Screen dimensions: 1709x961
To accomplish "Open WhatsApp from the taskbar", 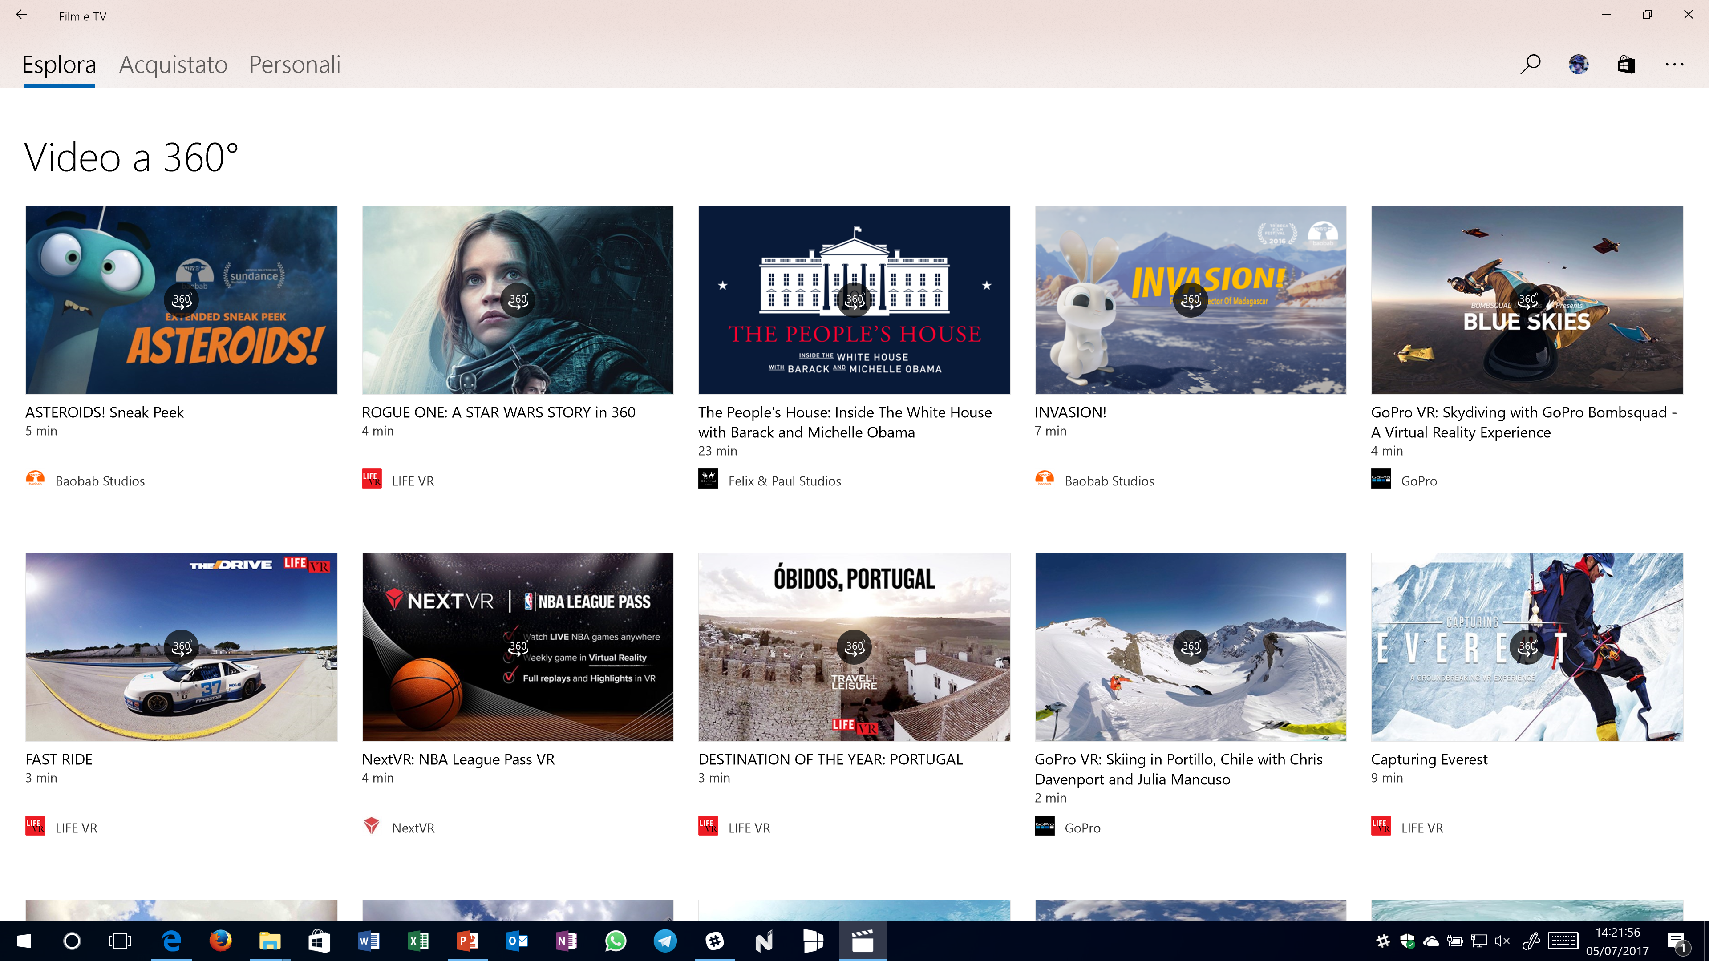I will 616,941.
